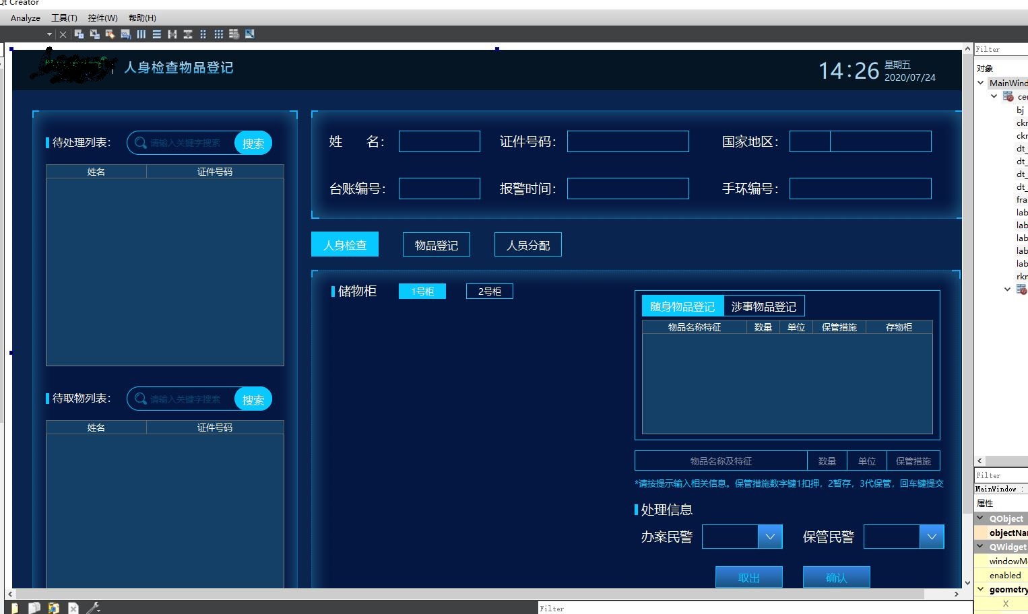Select the Edit Widgets mode icon
This screenshot has width=1028, height=614.
click(x=79, y=34)
